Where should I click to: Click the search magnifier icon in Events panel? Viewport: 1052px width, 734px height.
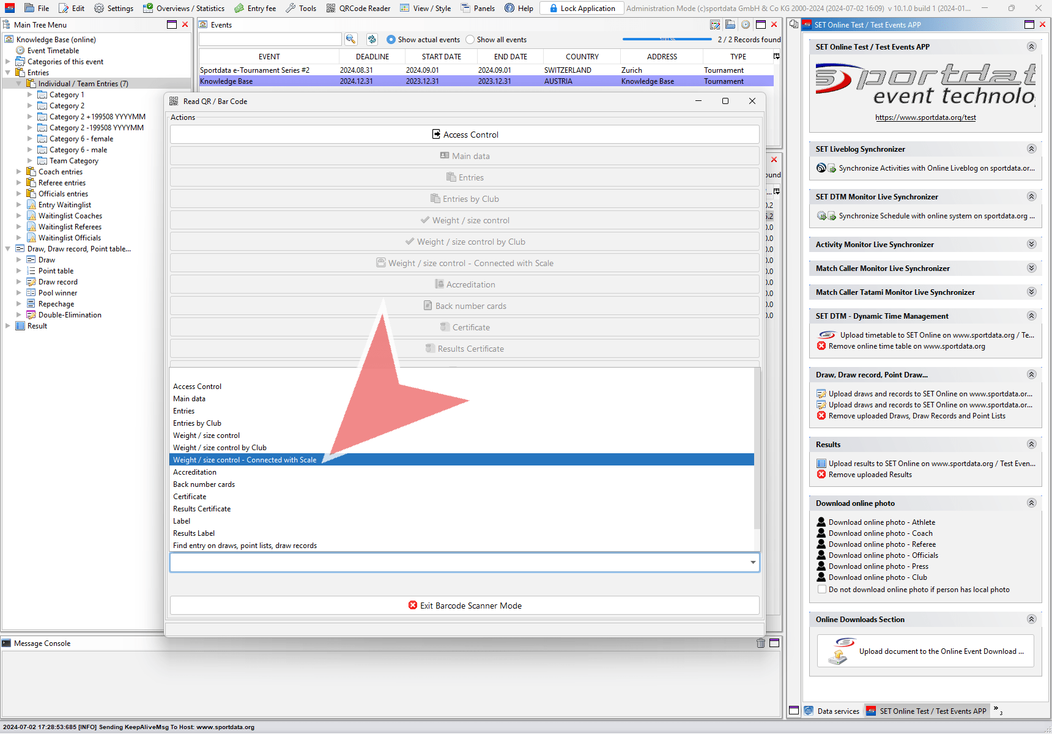coord(350,39)
